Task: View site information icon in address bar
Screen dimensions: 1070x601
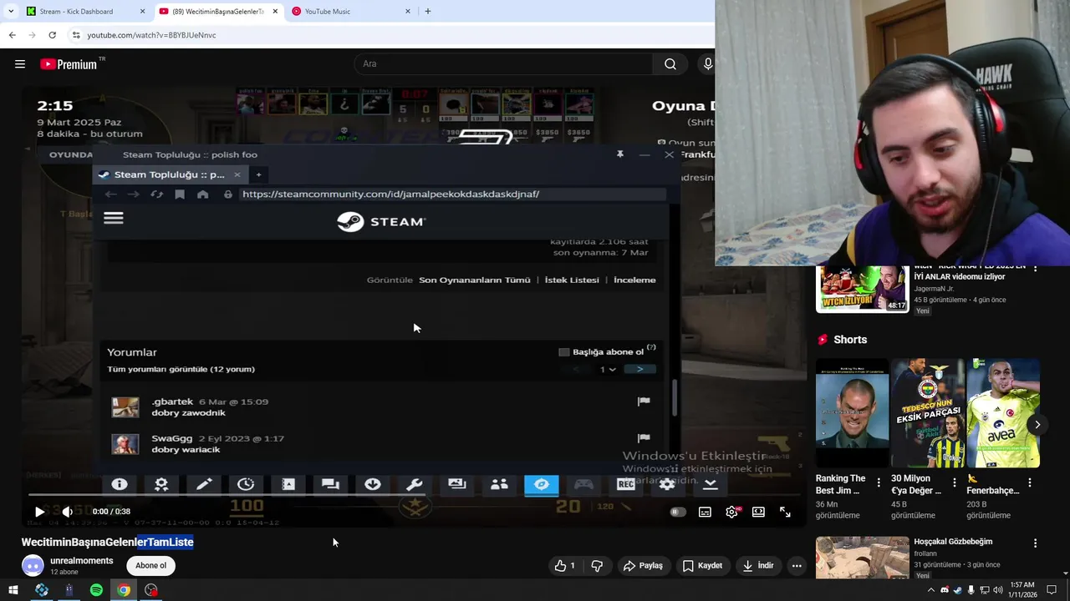Action: 76,35
